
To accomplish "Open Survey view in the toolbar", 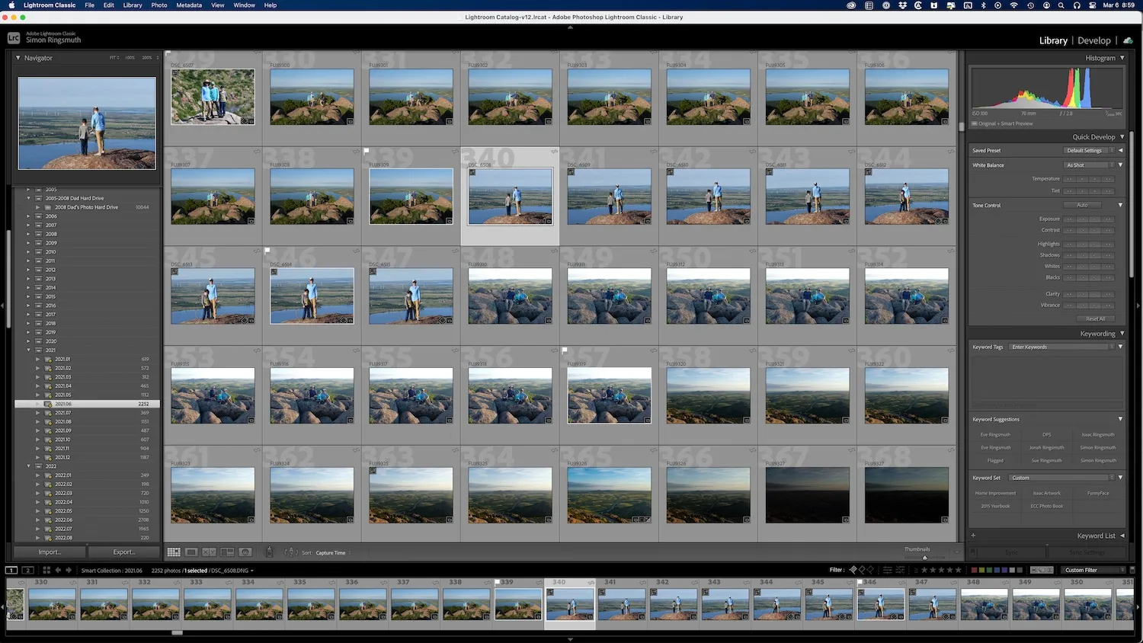I will click(227, 552).
